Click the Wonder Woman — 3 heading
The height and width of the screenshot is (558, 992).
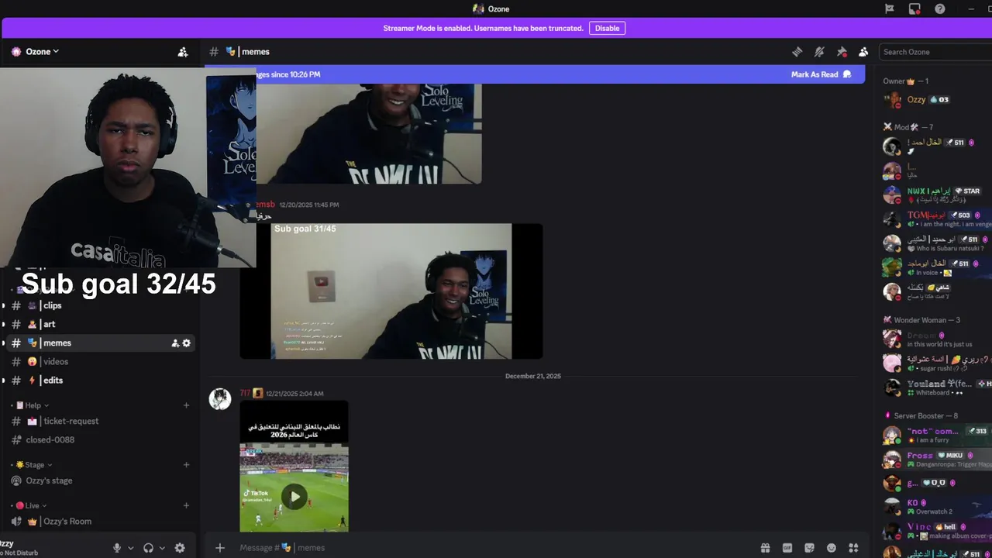921,319
